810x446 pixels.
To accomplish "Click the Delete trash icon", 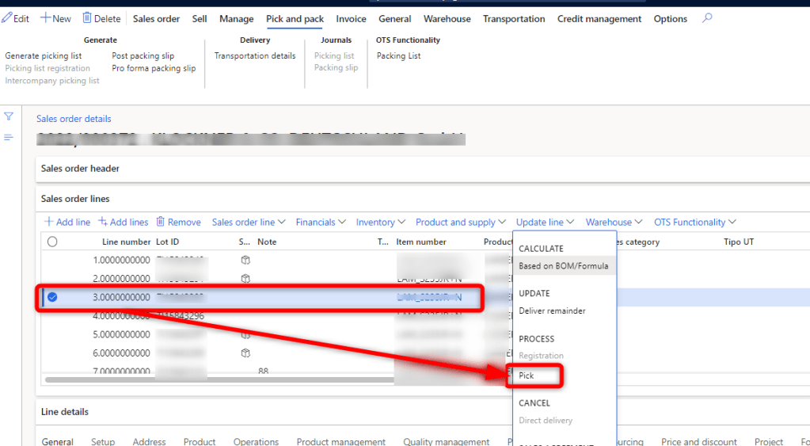I will point(87,18).
